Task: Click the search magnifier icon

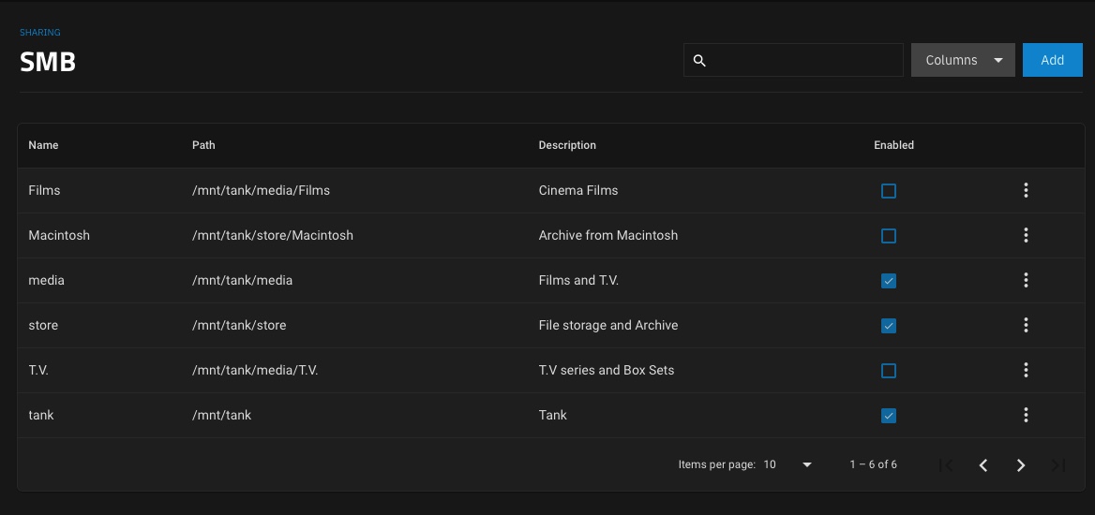Action: (x=699, y=61)
